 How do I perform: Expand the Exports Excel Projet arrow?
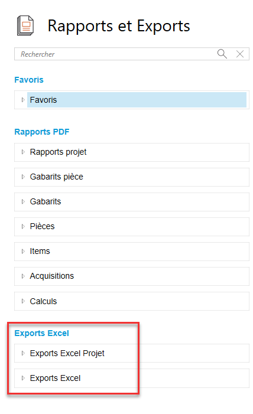pos(23,353)
